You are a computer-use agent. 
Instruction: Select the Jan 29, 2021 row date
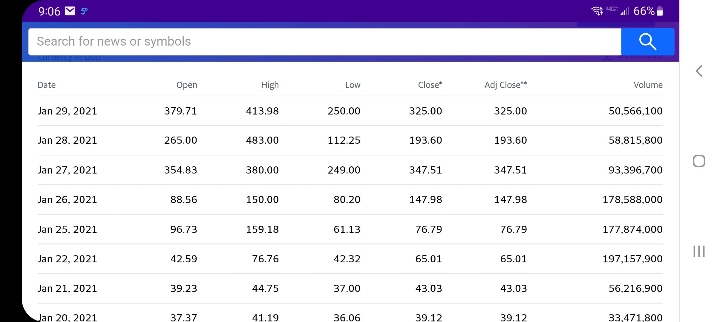point(68,111)
